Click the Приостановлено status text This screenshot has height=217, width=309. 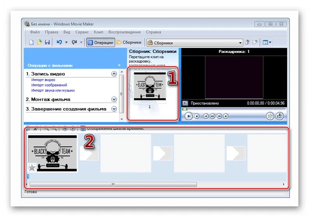coord(205,103)
